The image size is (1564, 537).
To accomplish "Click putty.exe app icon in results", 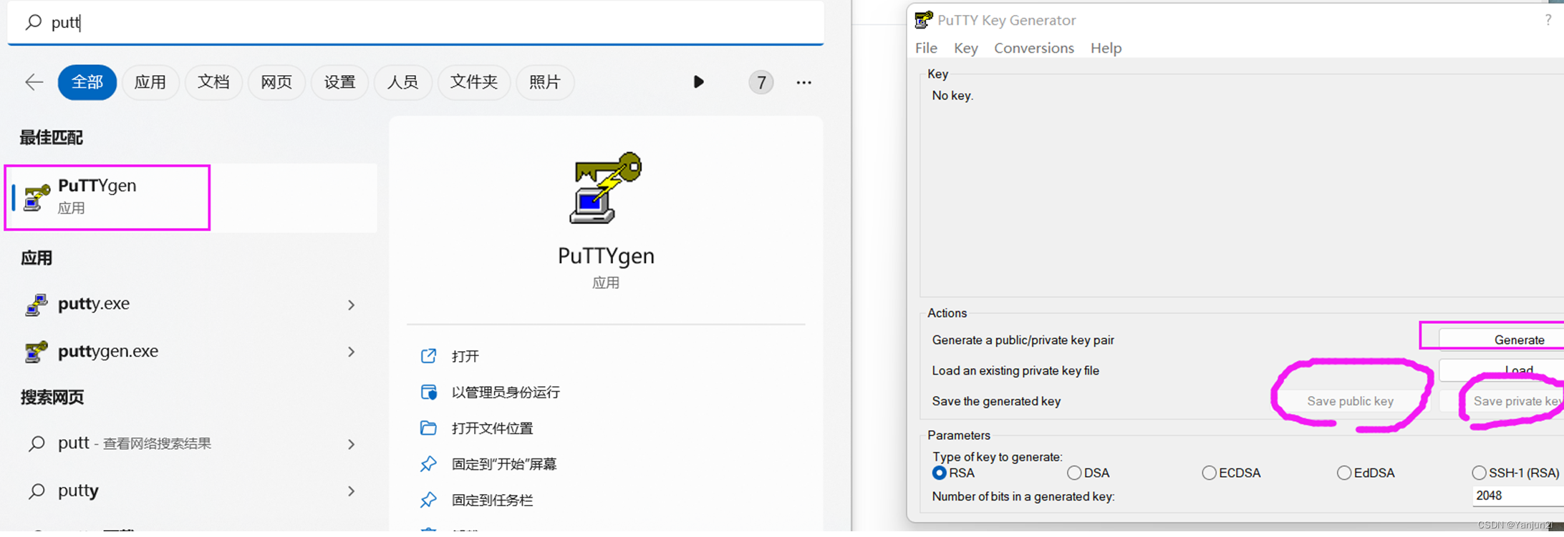I will click(36, 304).
